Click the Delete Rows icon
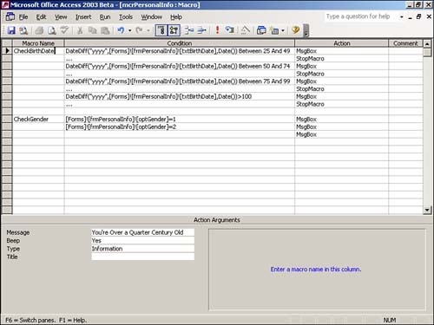 point(202,30)
